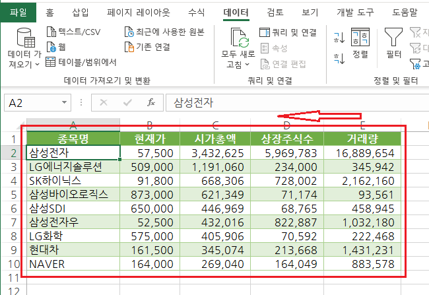Switch to the 수식 tab
This screenshot has width=429, height=295.
tap(197, 13)
